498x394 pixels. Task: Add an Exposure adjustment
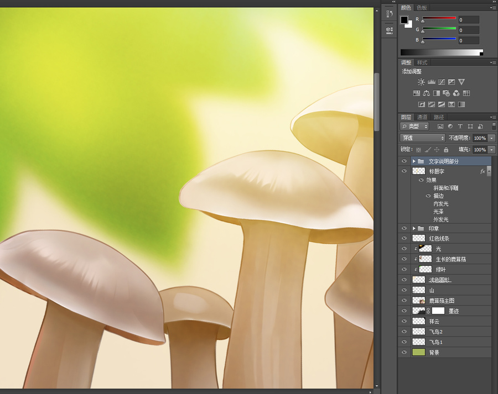(x=452, y=82)
